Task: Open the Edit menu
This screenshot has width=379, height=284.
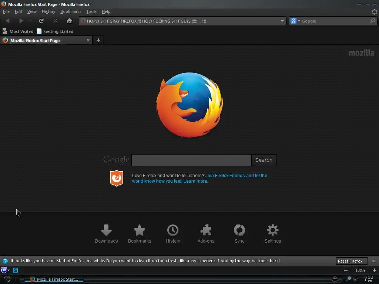Action: point(19,11)
